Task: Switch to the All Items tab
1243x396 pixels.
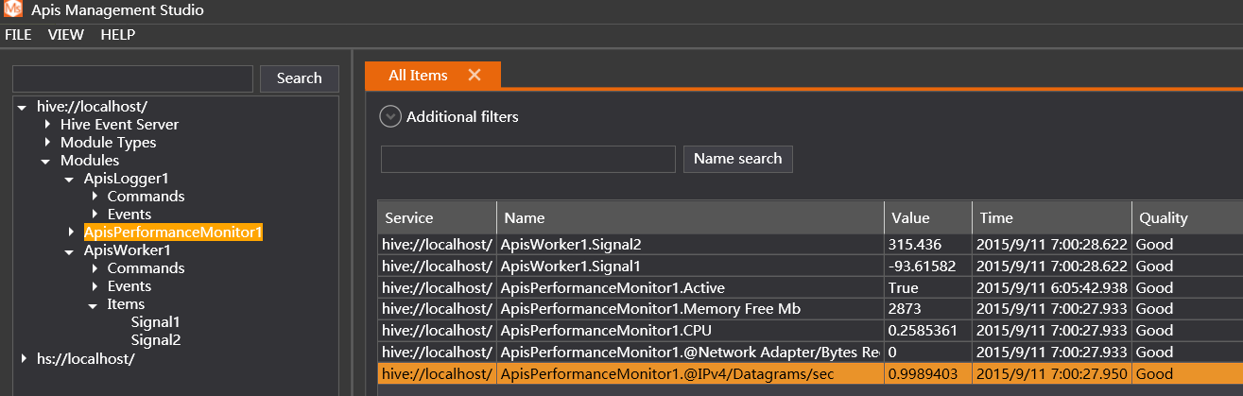Action: [x=418, y=76]
